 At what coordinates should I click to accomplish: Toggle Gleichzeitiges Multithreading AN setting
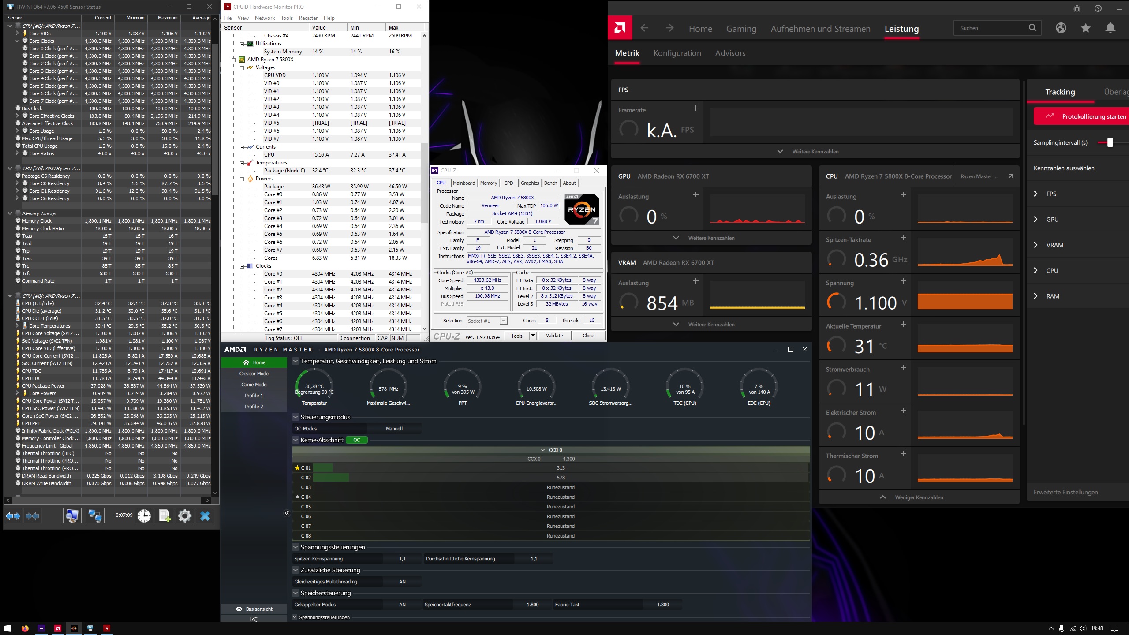402,582
